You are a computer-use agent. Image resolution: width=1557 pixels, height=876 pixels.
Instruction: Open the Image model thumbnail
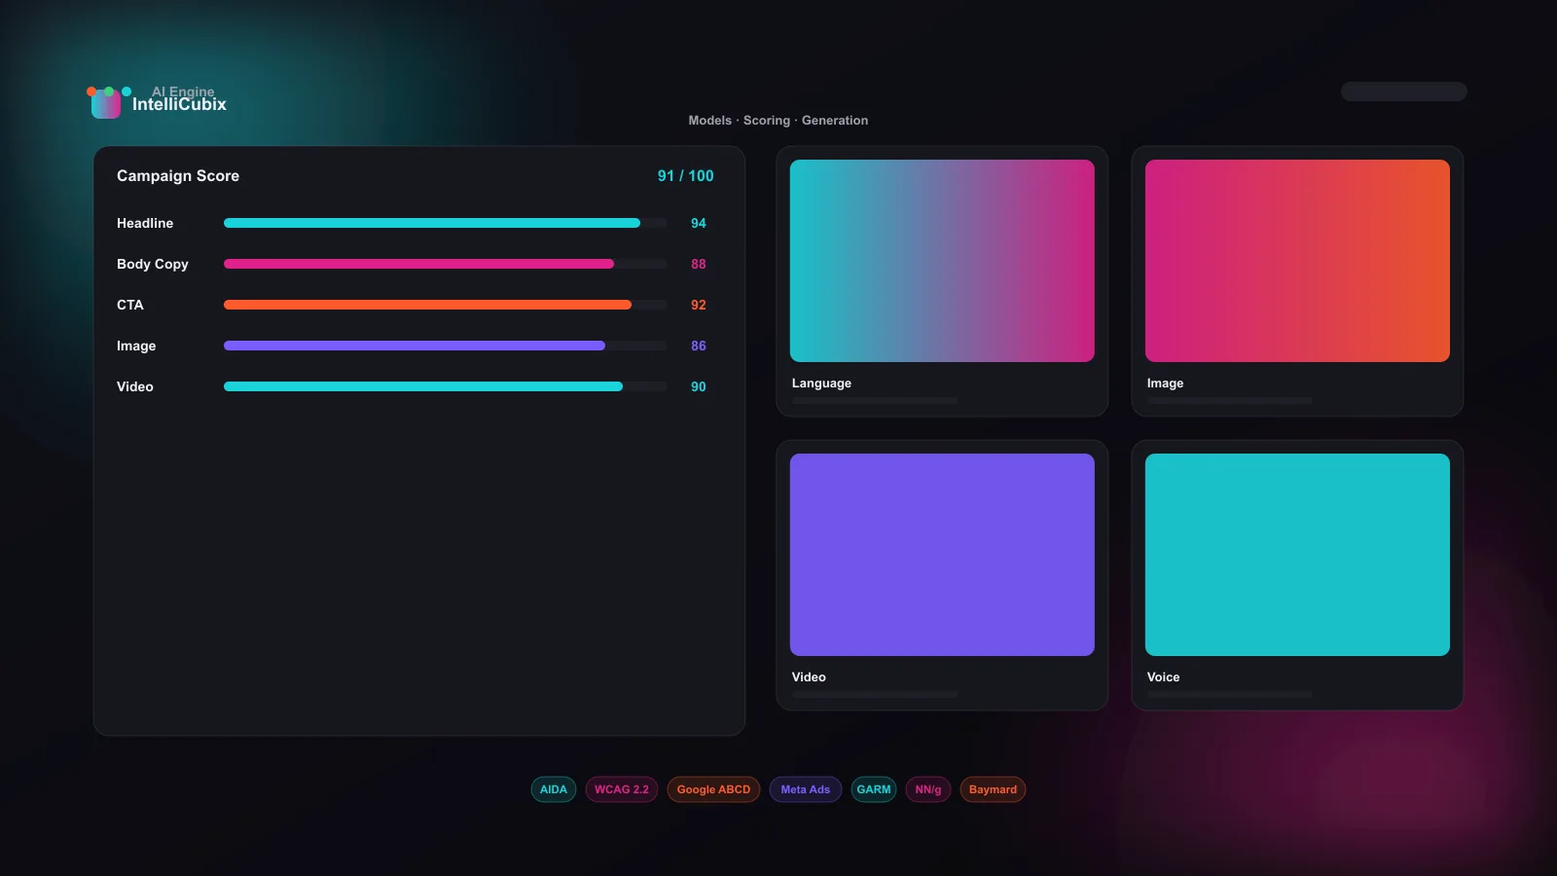[1297, 261]
